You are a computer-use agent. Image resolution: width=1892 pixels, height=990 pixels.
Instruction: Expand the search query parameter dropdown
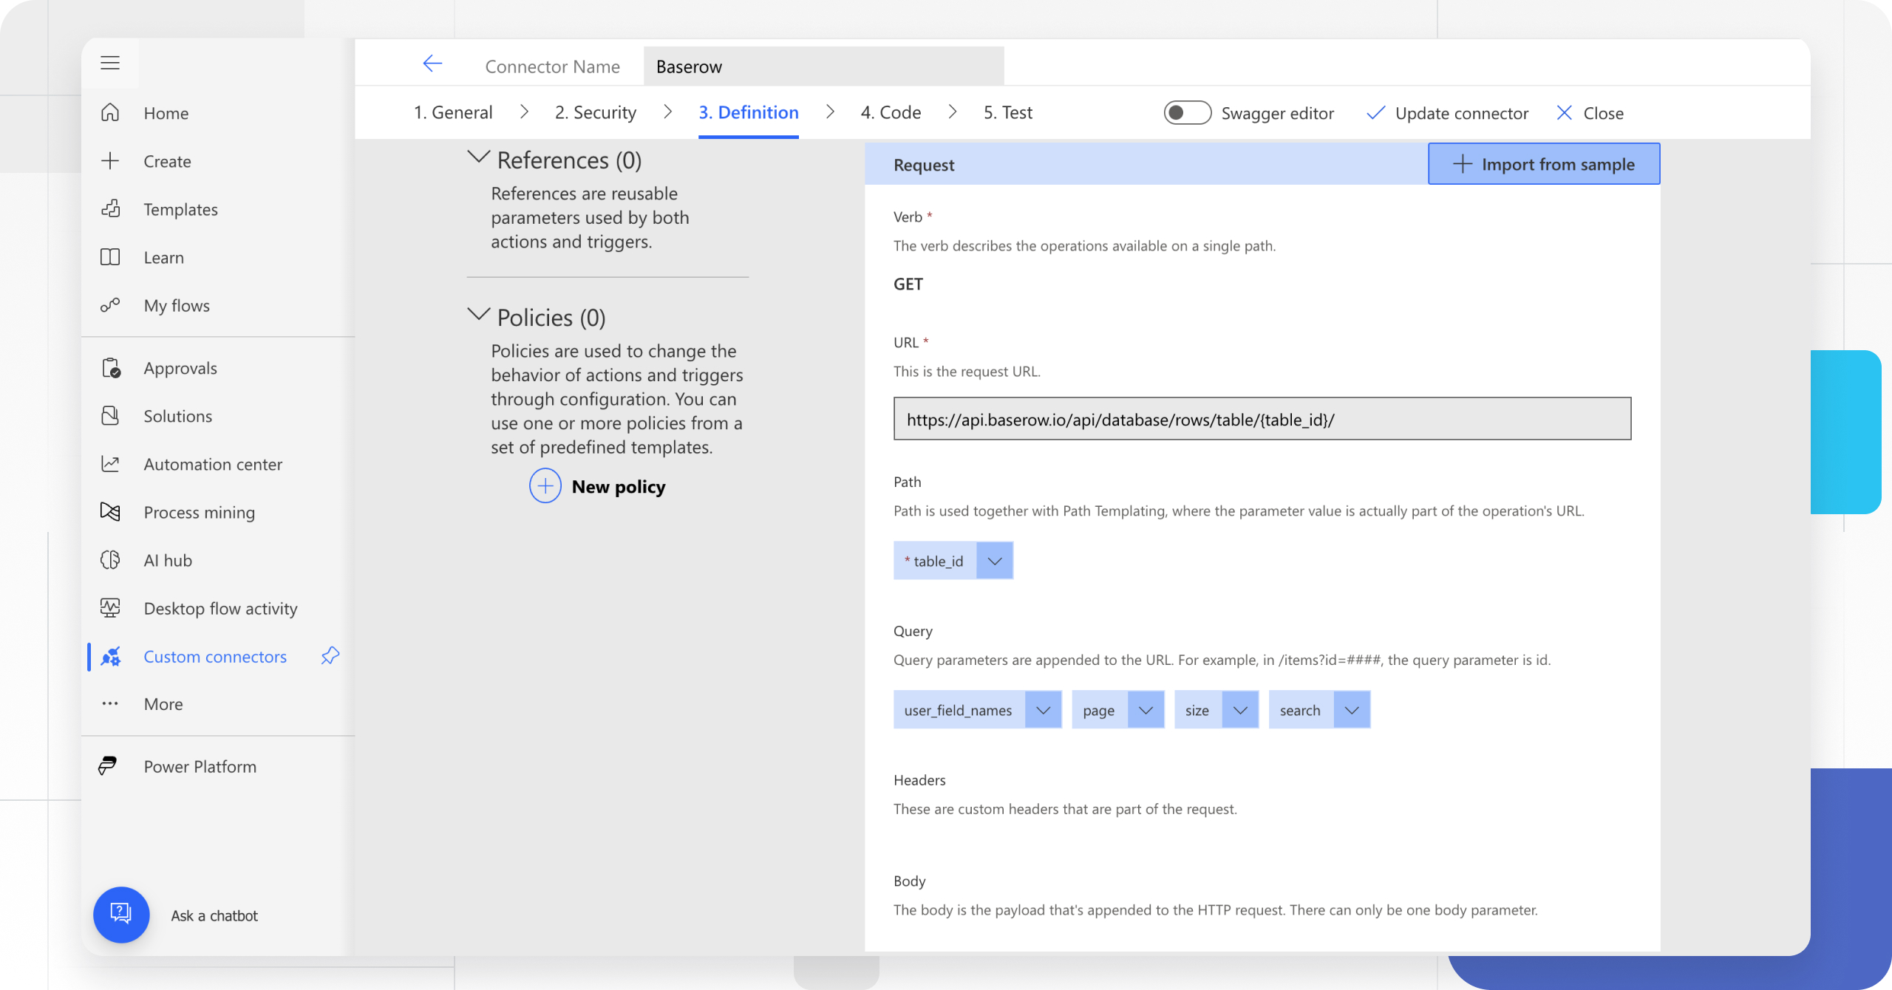pos(1352,710)
